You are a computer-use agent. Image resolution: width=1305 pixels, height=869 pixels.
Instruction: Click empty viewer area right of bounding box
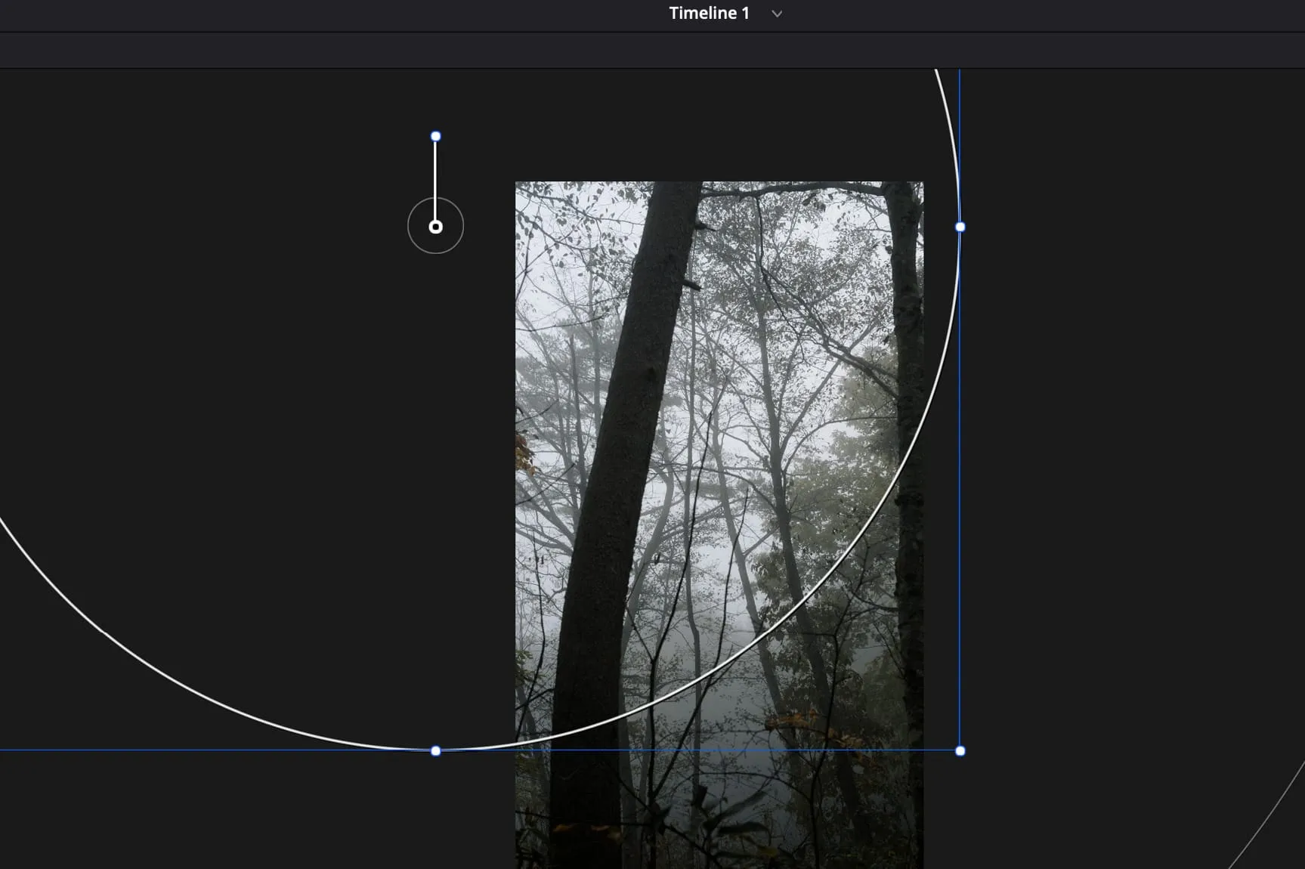pos(1133,378)
